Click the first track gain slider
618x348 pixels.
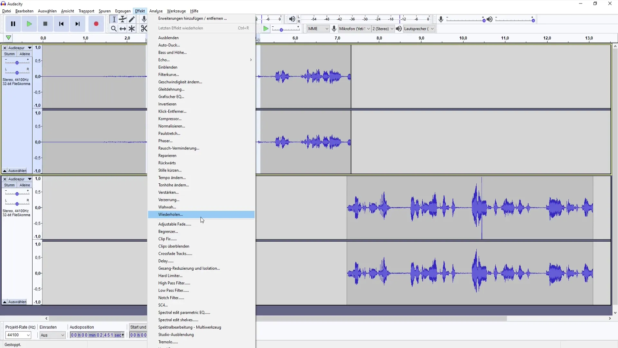click(x=17, y=62)
